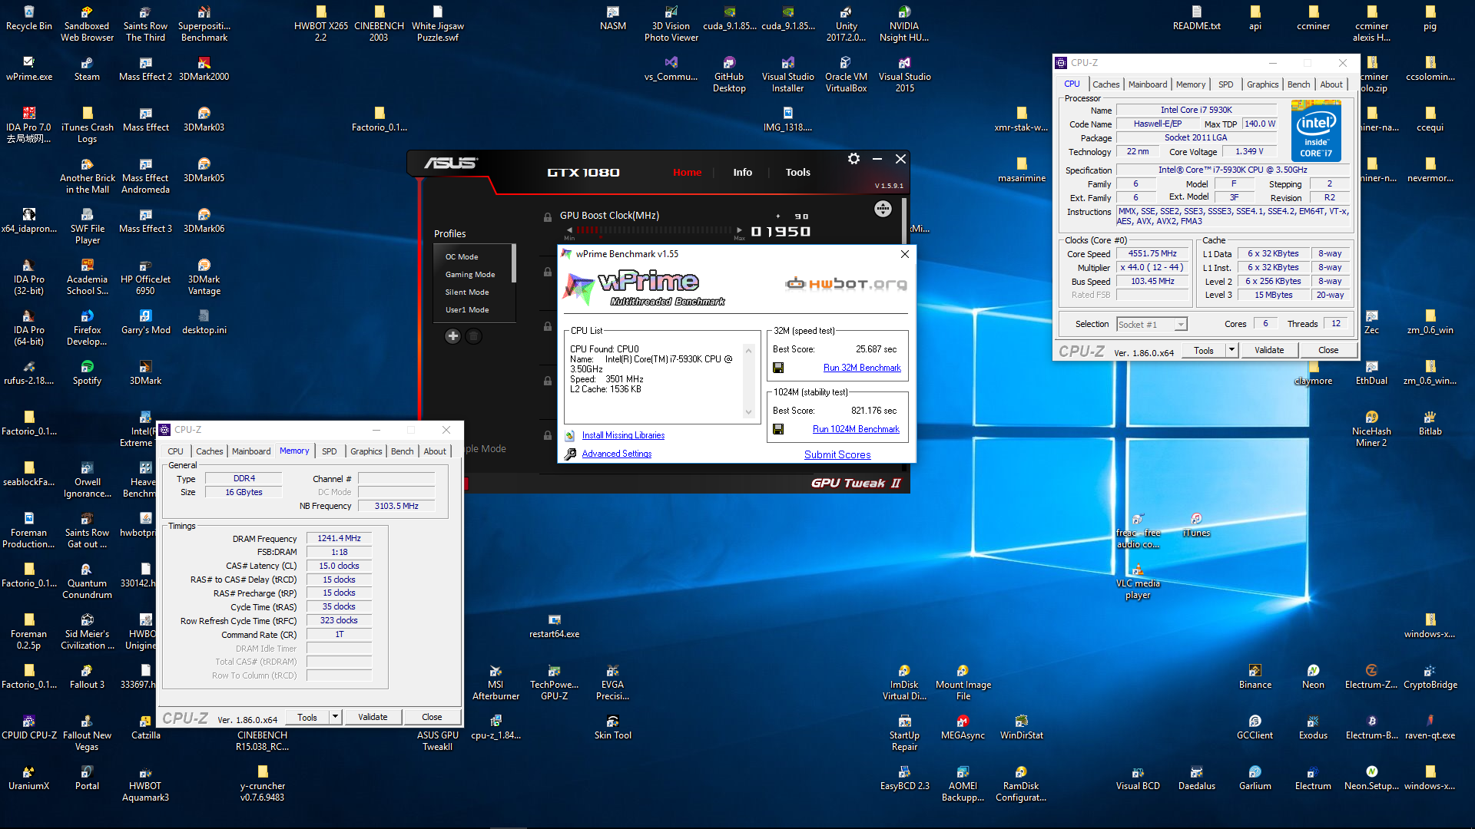Open GPU Tweak settings gear icon
The image size is (1475, 829).
coord(854,158)
